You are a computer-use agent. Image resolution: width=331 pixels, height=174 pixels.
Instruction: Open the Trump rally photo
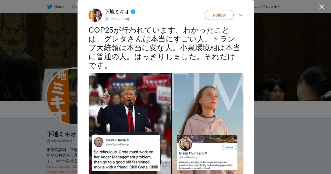130,123
